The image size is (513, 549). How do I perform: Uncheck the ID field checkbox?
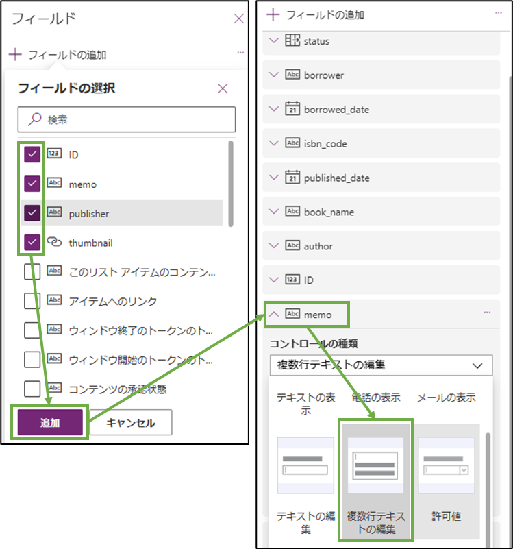coord(32,154)
